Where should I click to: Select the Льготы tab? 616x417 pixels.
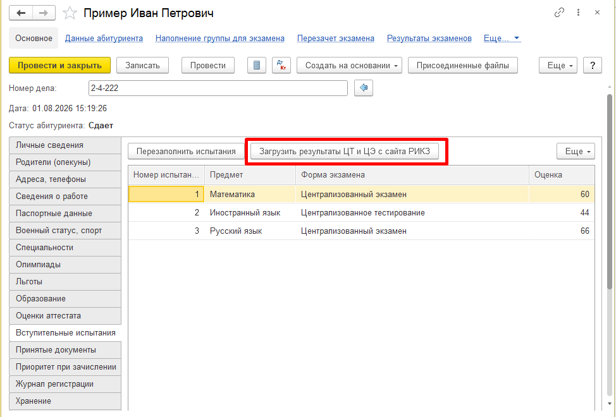point(65,282)
